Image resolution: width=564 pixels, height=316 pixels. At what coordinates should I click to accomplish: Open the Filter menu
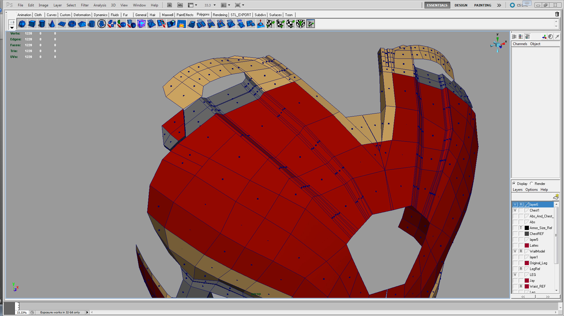85,5
